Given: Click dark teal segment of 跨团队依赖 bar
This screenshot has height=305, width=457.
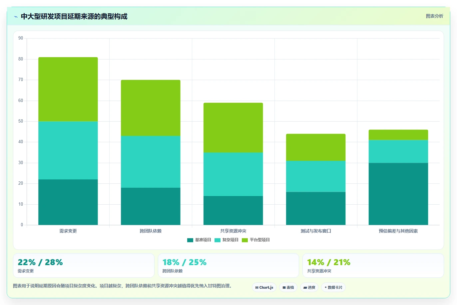Looking at the screenshot, I should click(151, 206).
